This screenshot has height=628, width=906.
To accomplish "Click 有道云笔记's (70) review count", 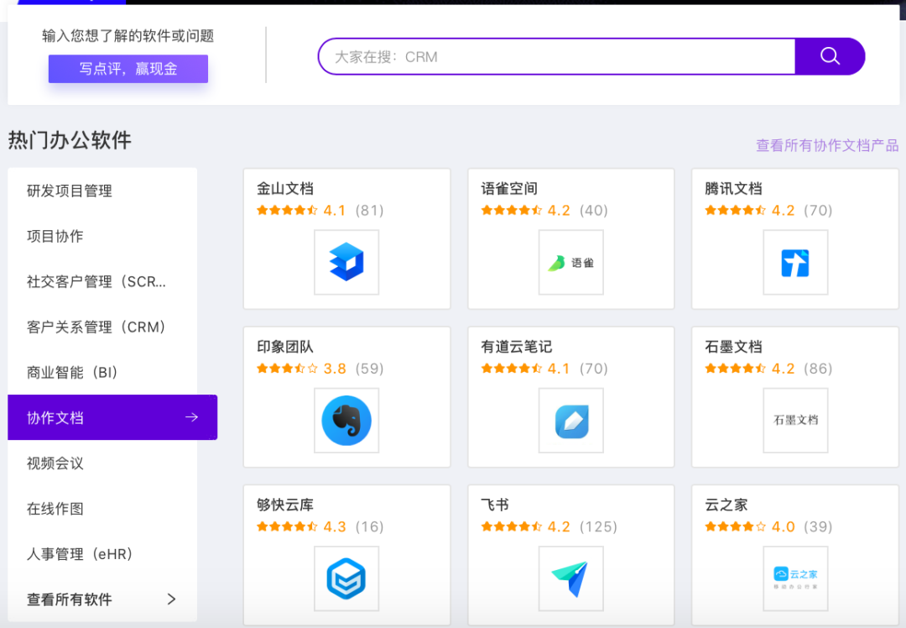I will (593, 369).
